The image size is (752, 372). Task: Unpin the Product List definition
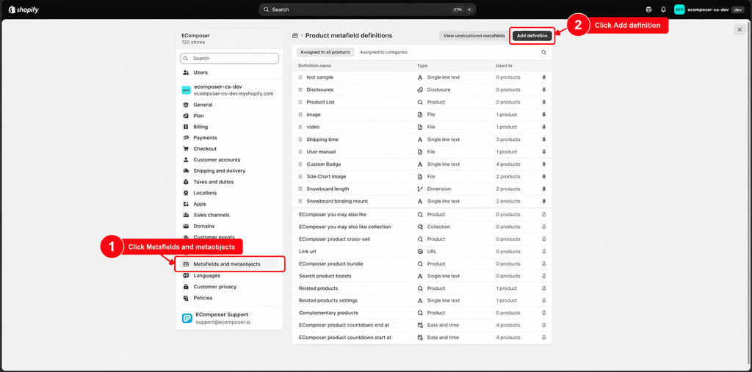544,102
